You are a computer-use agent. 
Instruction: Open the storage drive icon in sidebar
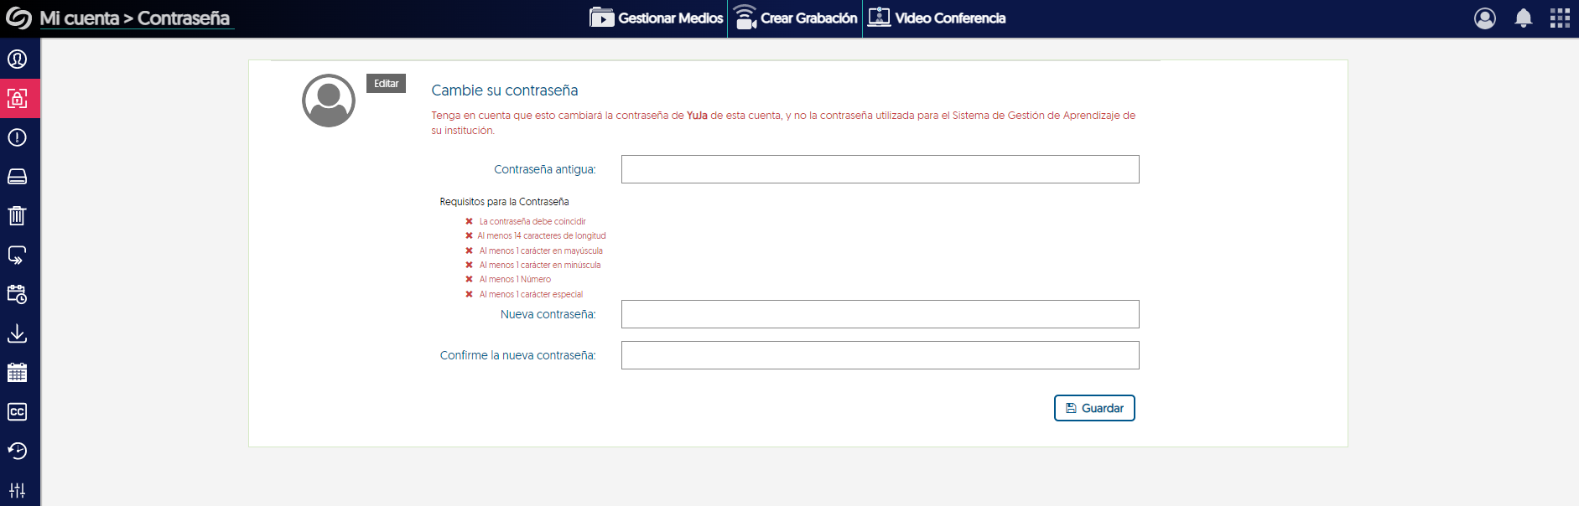coord(18,177)
